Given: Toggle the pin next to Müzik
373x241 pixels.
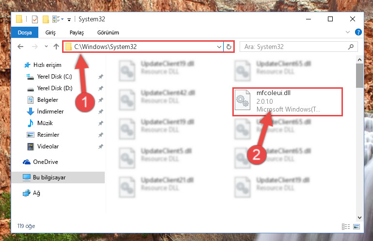Looking at the screenshot, I should 101,123.
